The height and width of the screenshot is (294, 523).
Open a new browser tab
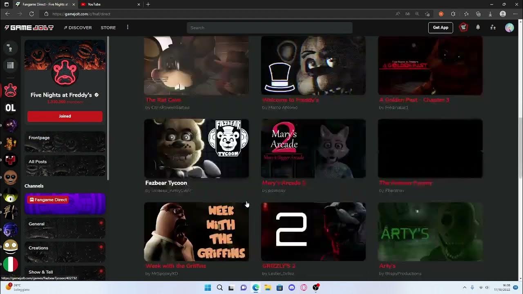click(x=148, y=4)
